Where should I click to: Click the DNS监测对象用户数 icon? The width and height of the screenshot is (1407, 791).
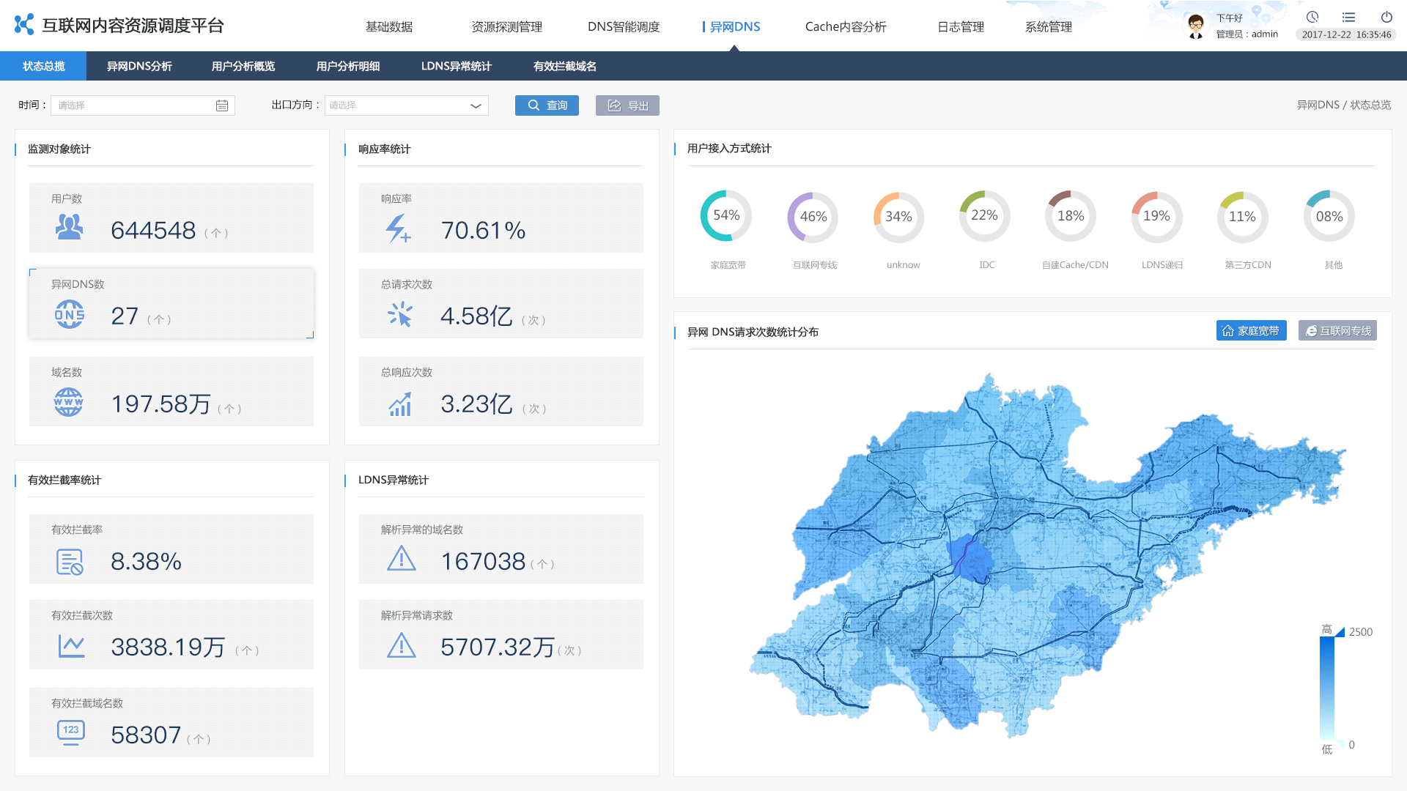[69, 229]
